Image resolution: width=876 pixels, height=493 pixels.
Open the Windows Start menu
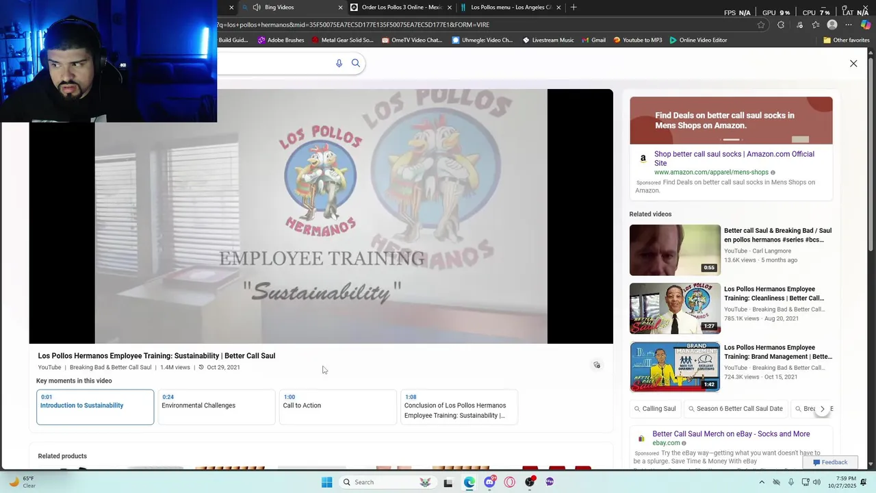327,482
